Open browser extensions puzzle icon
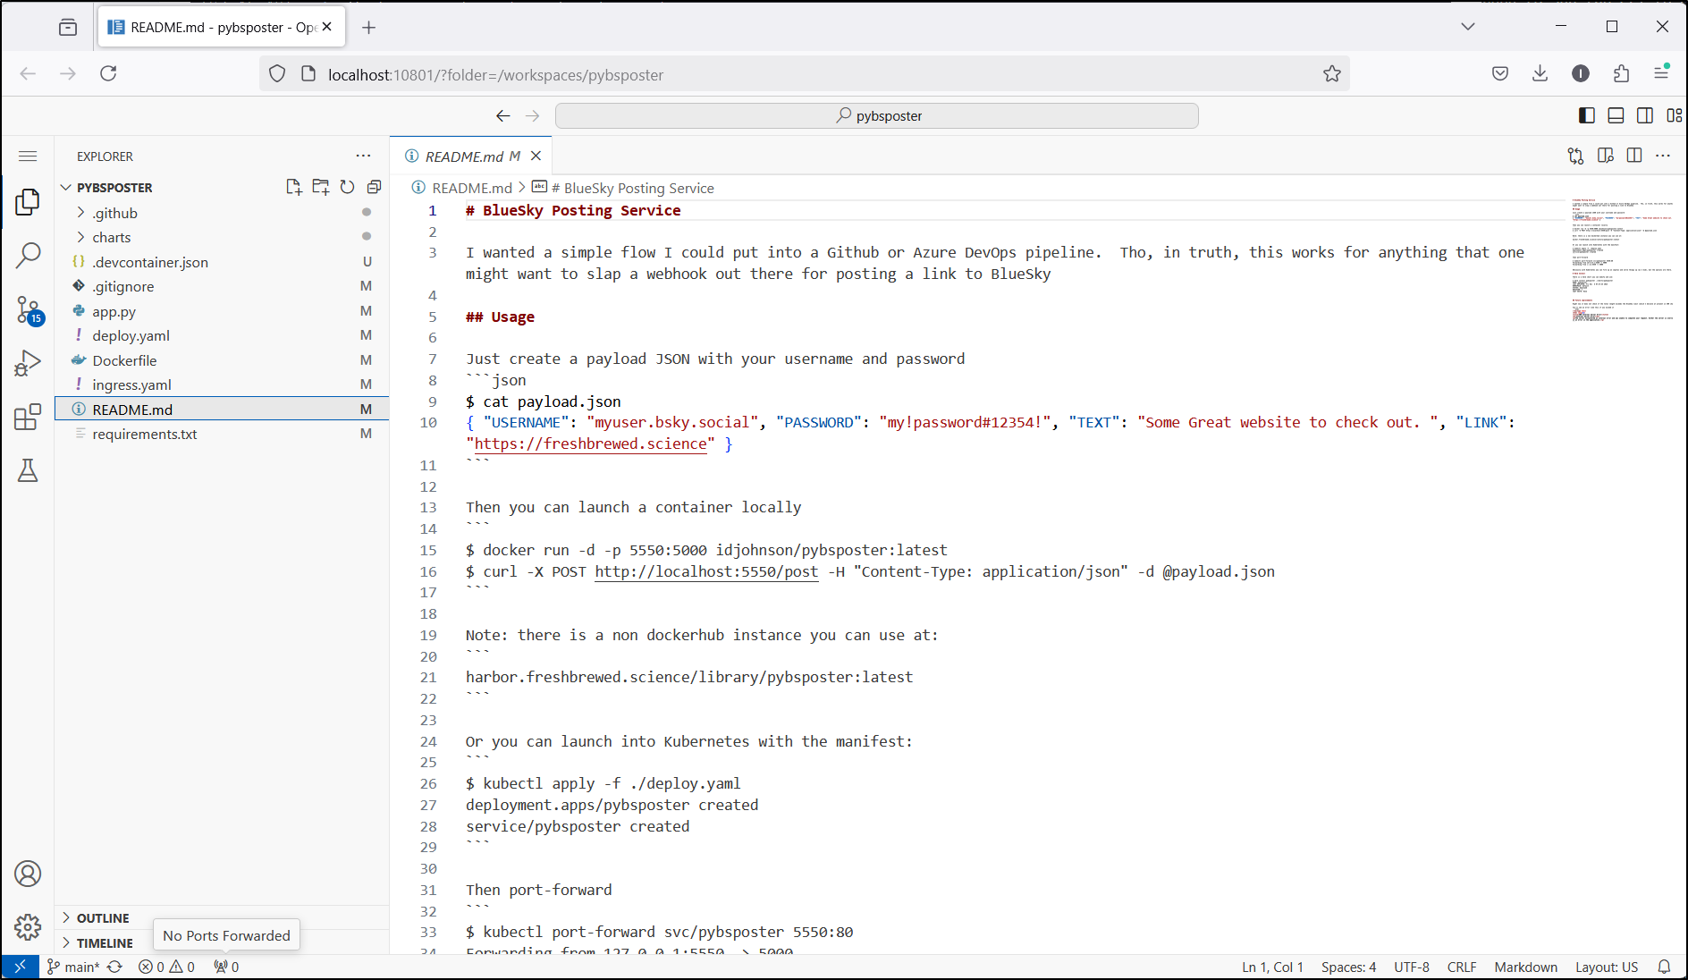The width and height of the screenshot is (1688, 980). pyautogui.click(x=1621, y=73)
